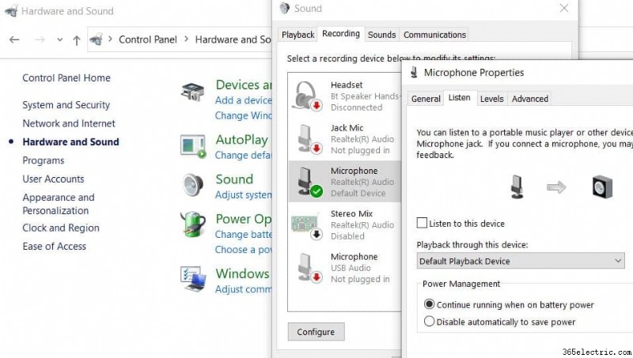Open the User Accounts link
Screen dimensions: 633x358
point(53,179)
